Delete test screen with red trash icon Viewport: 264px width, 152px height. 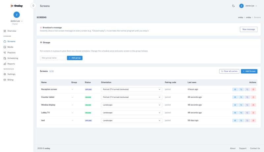pyautogui.click(x=253, y=121)
